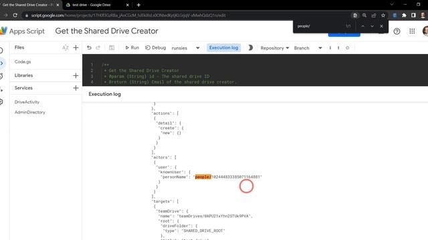Add a service with plus icon

76,88
